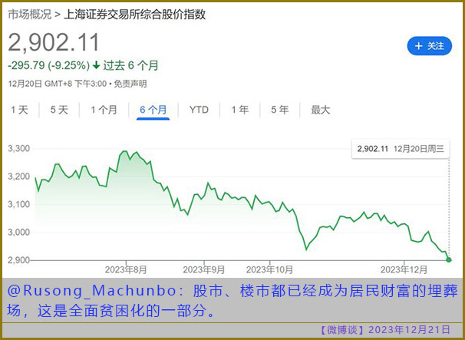The width and height of the screenshot is (465, 340).
Task: Click the 2023年10月 x-axis label
Action: [269, 269]
